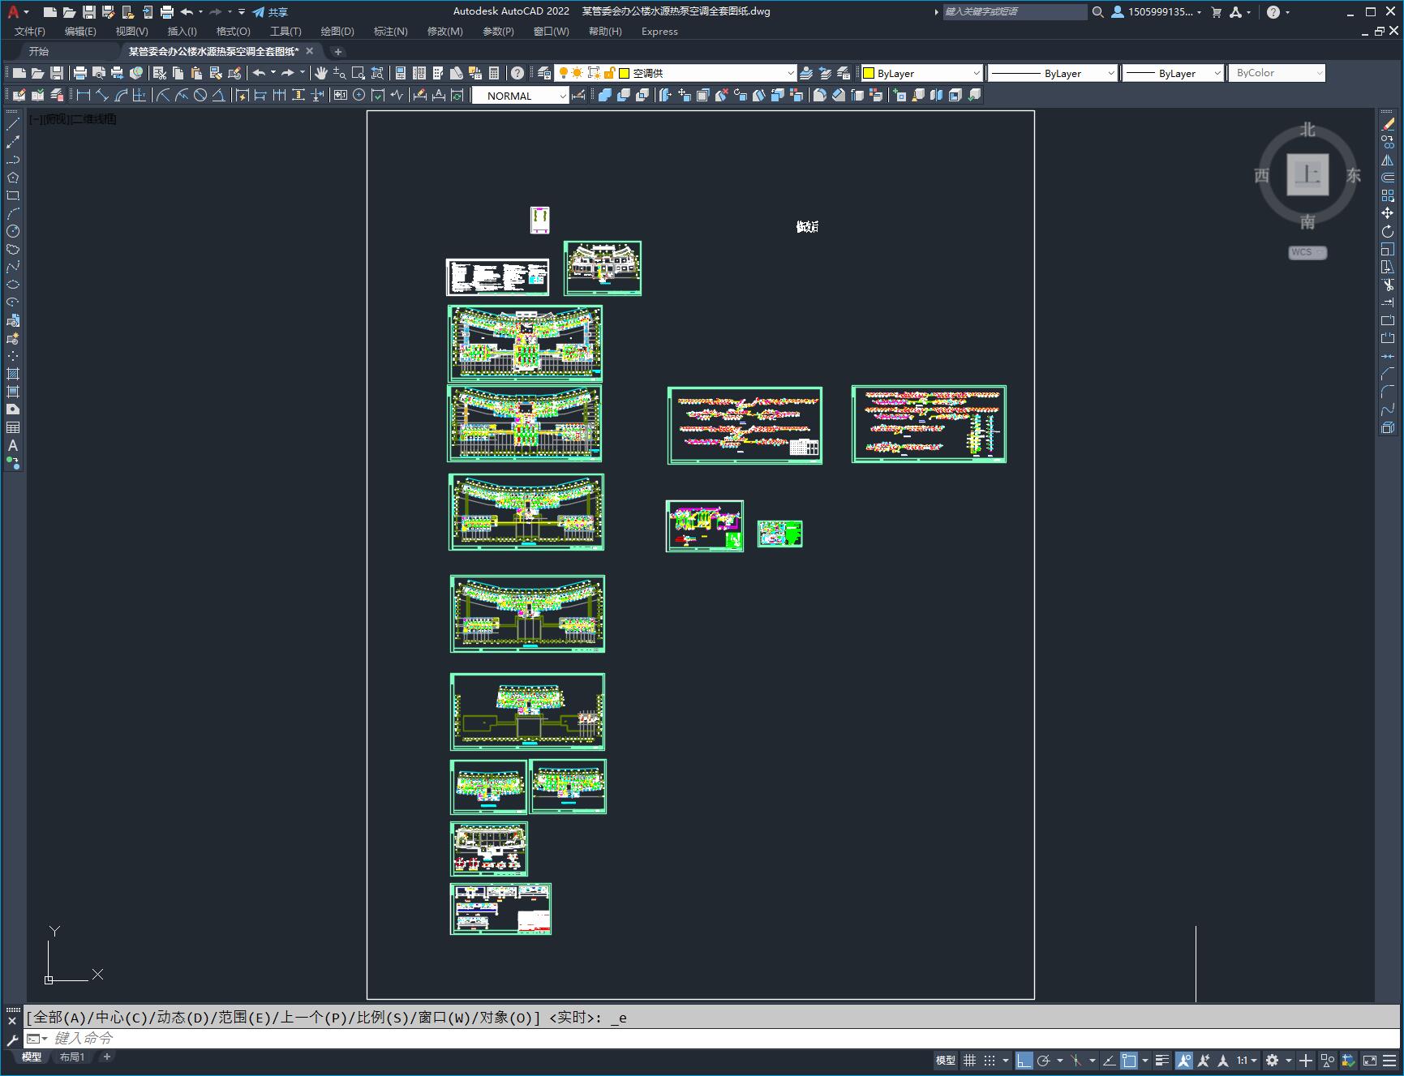Click the 共享 share button
The image size is (1404, 1076).
coord(270,12)
